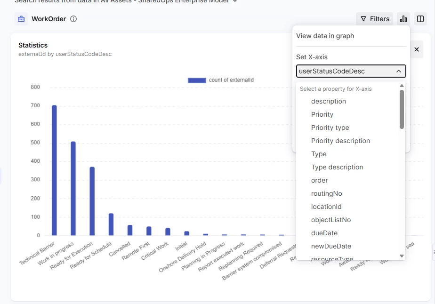Click the WorkOrder briefcase icon
This screenshot has width=435, height=304.
pos(21,19)
